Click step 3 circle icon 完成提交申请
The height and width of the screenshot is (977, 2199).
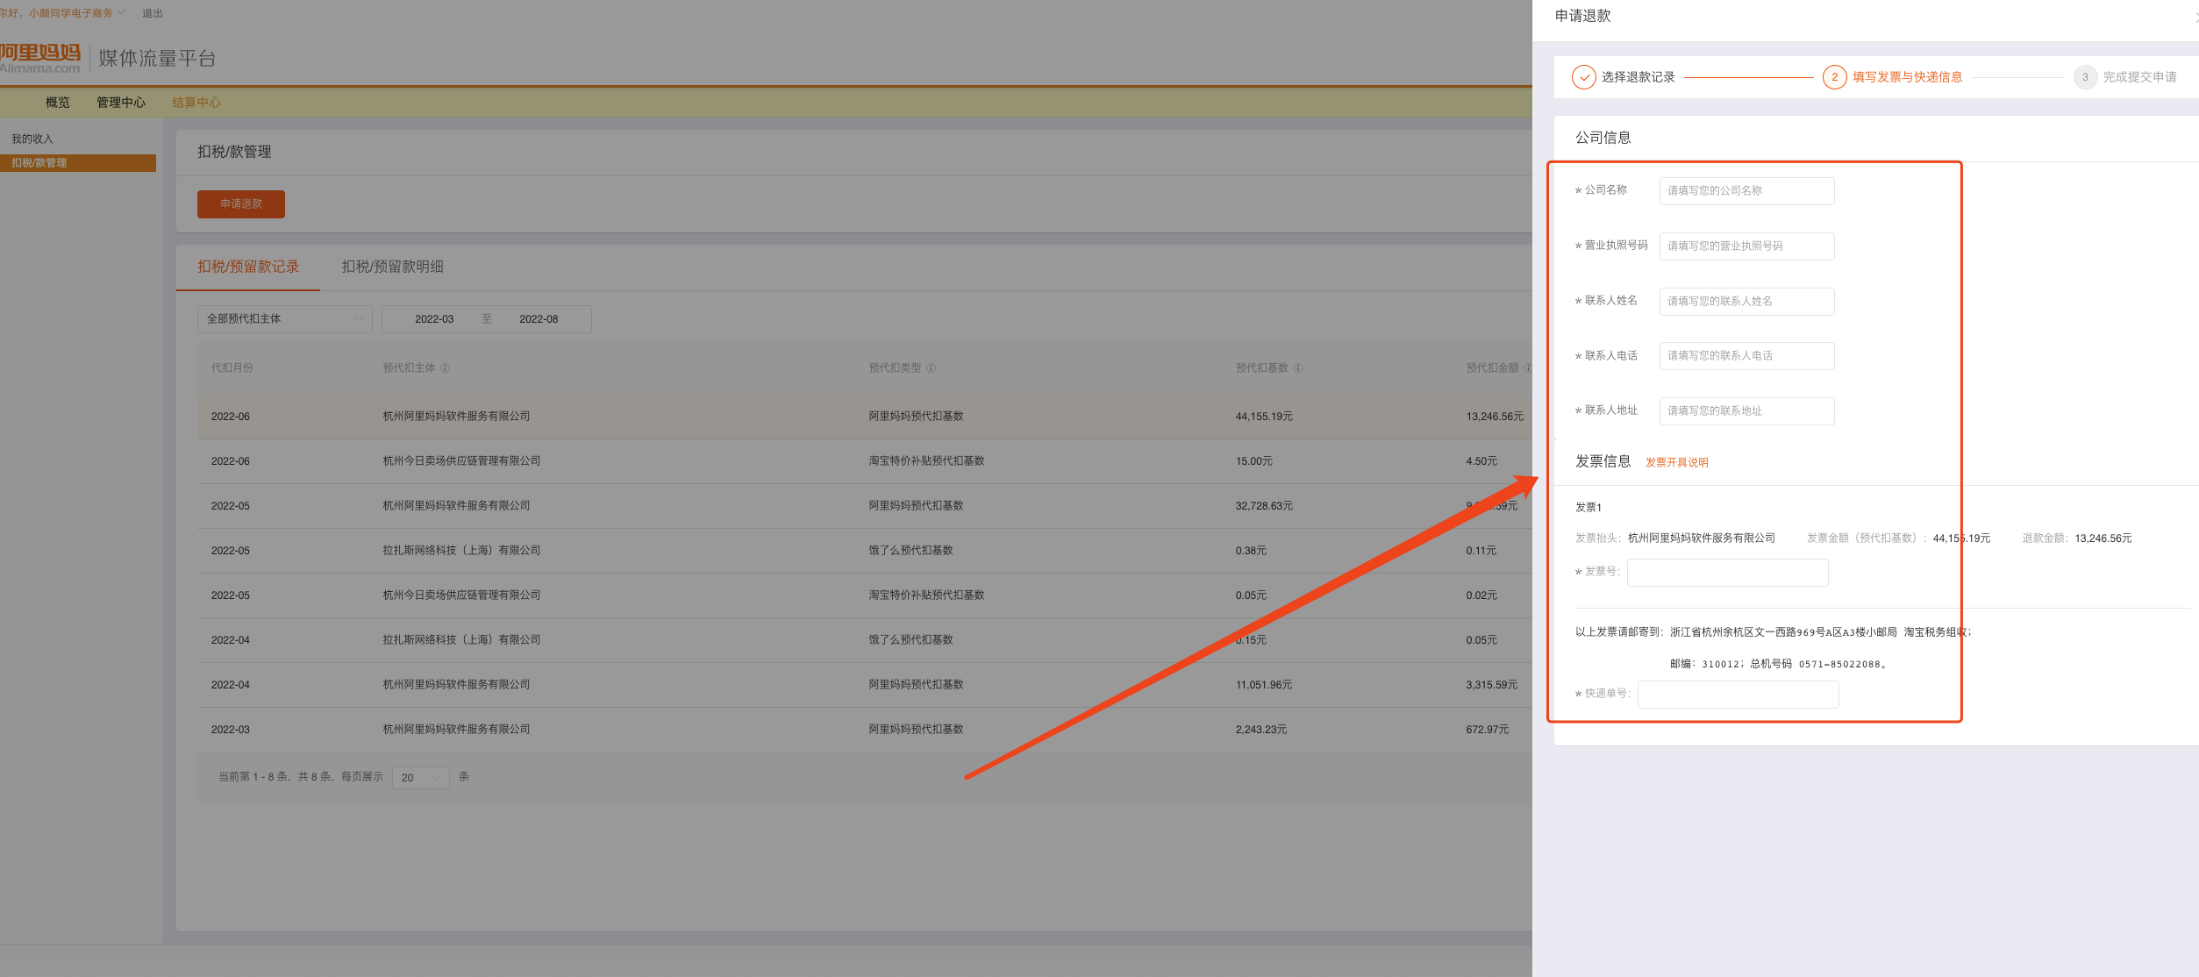pyautogui.click(x=2085, y=77)
